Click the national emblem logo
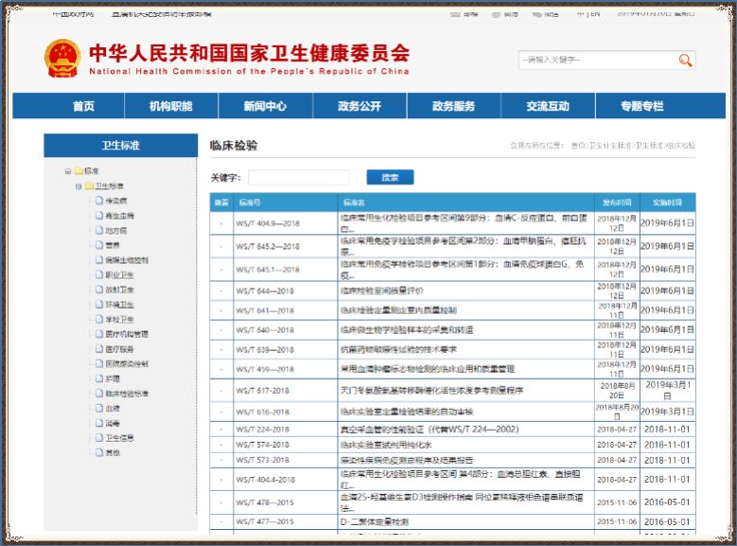The width and height of the screenshot is (737, 546). (61, 59)
